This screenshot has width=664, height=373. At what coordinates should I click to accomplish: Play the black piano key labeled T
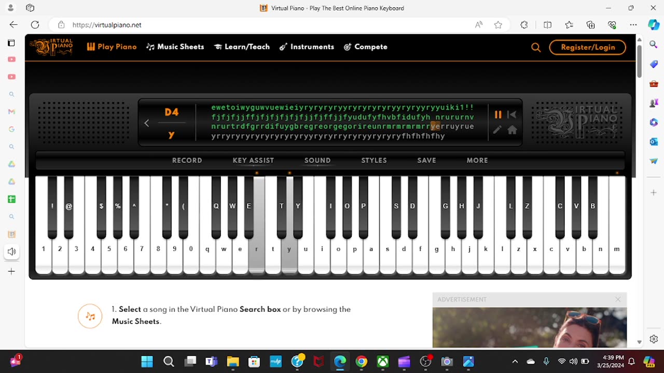coord(282,207)
